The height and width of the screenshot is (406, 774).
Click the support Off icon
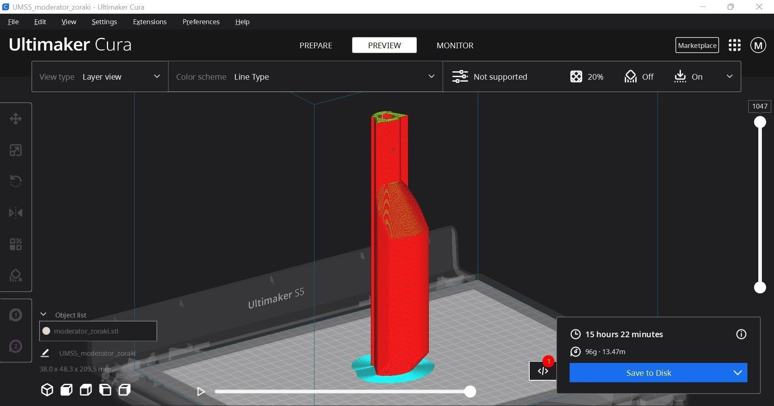(630, 76)
